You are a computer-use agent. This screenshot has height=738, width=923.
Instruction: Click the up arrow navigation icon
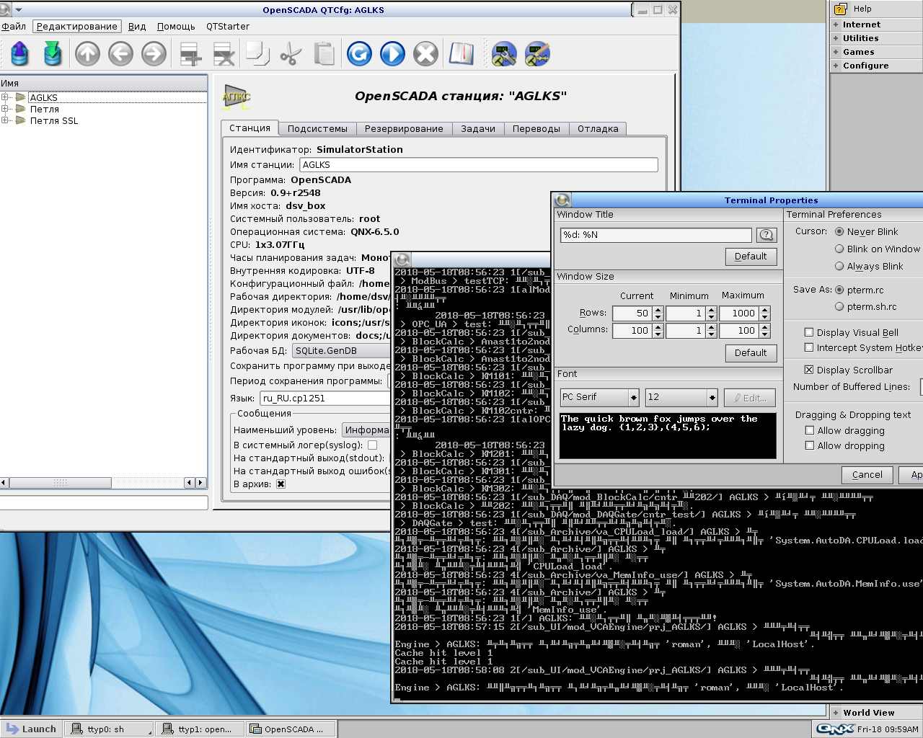[87, 54]
